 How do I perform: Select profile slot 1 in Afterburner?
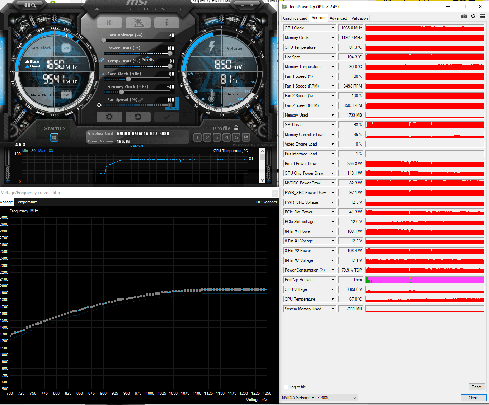[x=197, y=137]
